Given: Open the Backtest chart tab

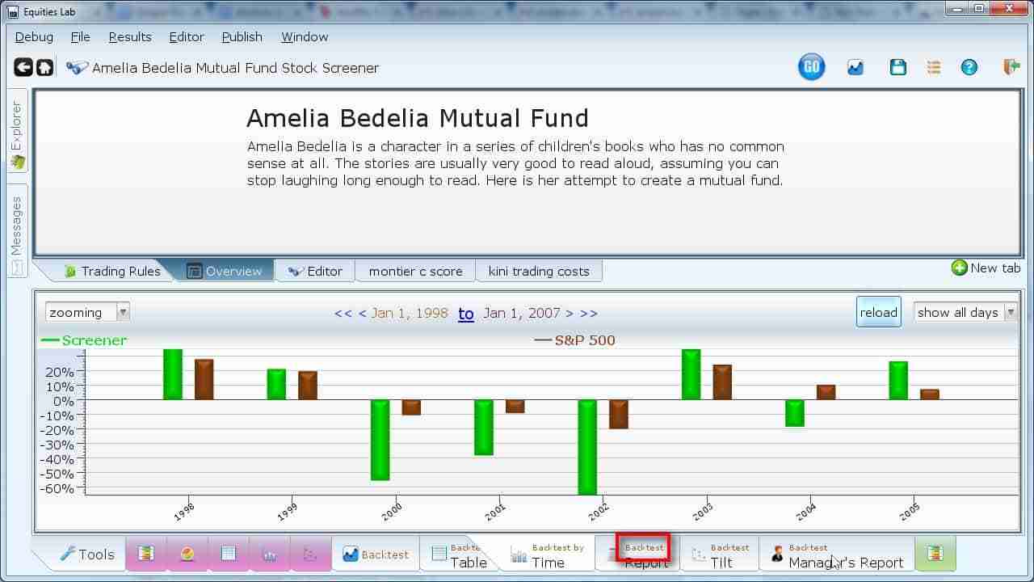Looking at the screenshot, I should pyautogui.click(x=376, y=555).
